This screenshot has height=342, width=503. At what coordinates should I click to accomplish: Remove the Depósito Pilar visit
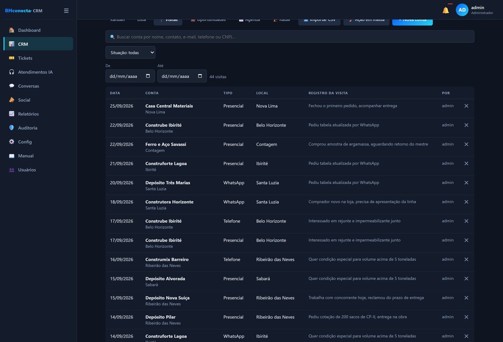point(466,317)
